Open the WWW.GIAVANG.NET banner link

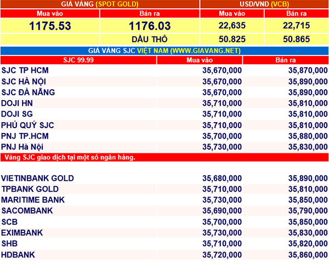click(x=206, y=51)
